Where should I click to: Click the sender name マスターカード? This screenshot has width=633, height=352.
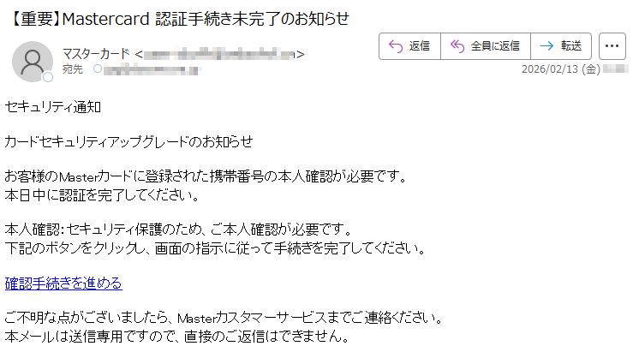coord(96,54)
